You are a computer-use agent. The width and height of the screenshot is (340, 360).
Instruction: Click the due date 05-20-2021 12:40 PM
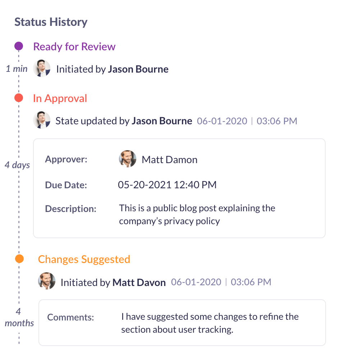167,185
